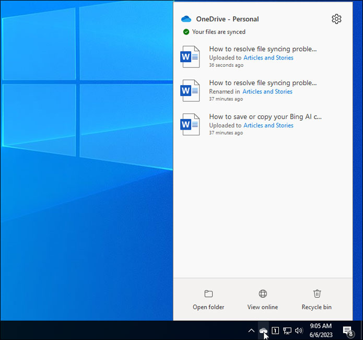
Task: Open the Articles and Stories link of the first file
Action: [x=268, y=58]
